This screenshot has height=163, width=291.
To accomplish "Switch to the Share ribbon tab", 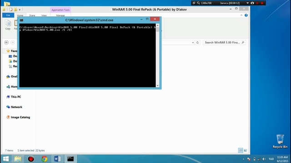I will (32, 15).
